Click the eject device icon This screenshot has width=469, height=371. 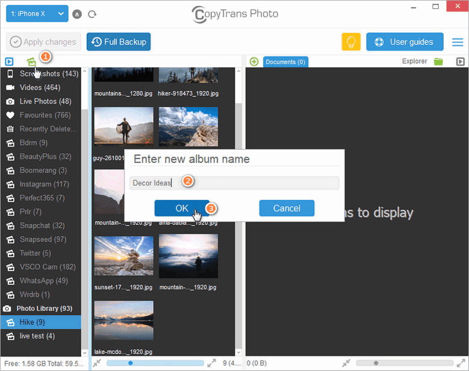pyautogui.click(x=77, y=14)
